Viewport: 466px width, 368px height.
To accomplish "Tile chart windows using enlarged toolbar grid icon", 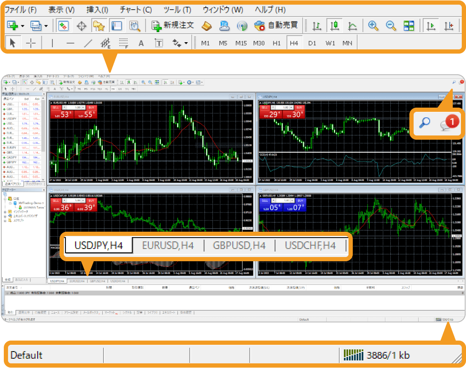I will click(409, 26).
